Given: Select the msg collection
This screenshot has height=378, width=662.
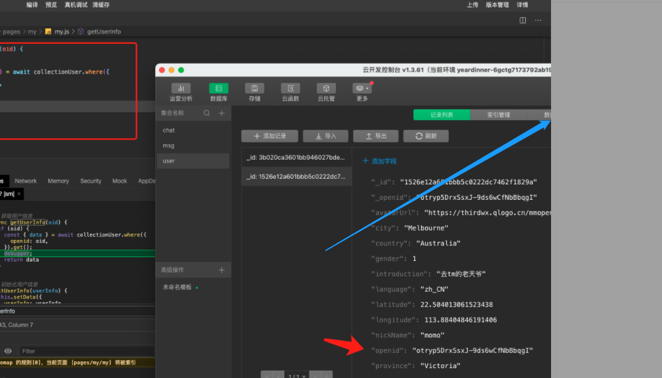Looking at the screenshot, I should (x=194, y=146).
